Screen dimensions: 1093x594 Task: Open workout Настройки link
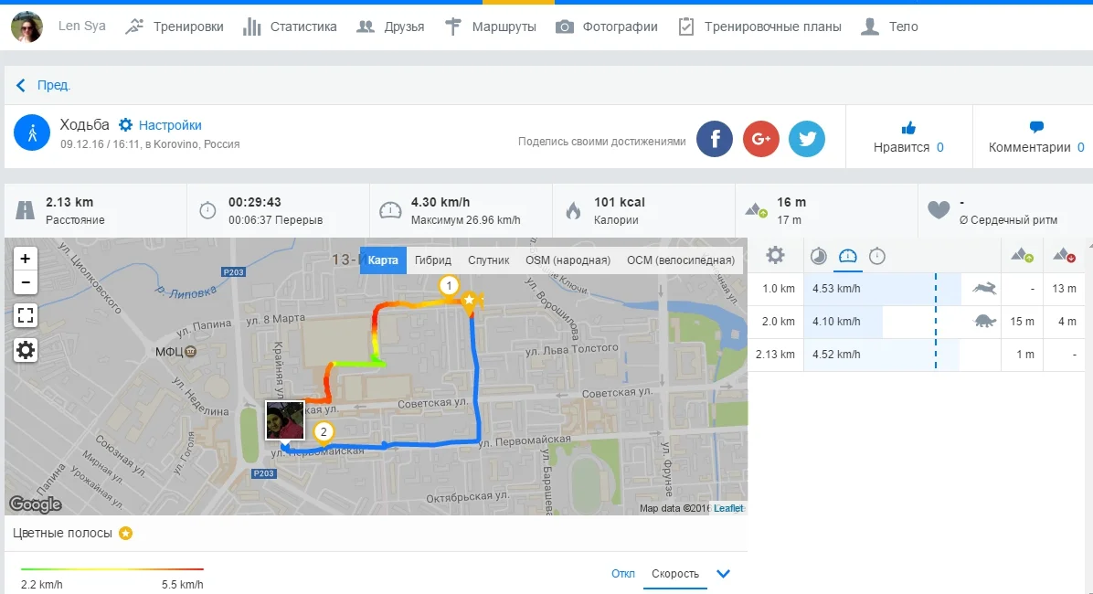pos(170,125)
